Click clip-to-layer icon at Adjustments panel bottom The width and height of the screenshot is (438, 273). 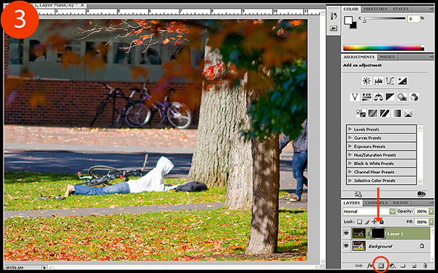[x=358, y=194]
